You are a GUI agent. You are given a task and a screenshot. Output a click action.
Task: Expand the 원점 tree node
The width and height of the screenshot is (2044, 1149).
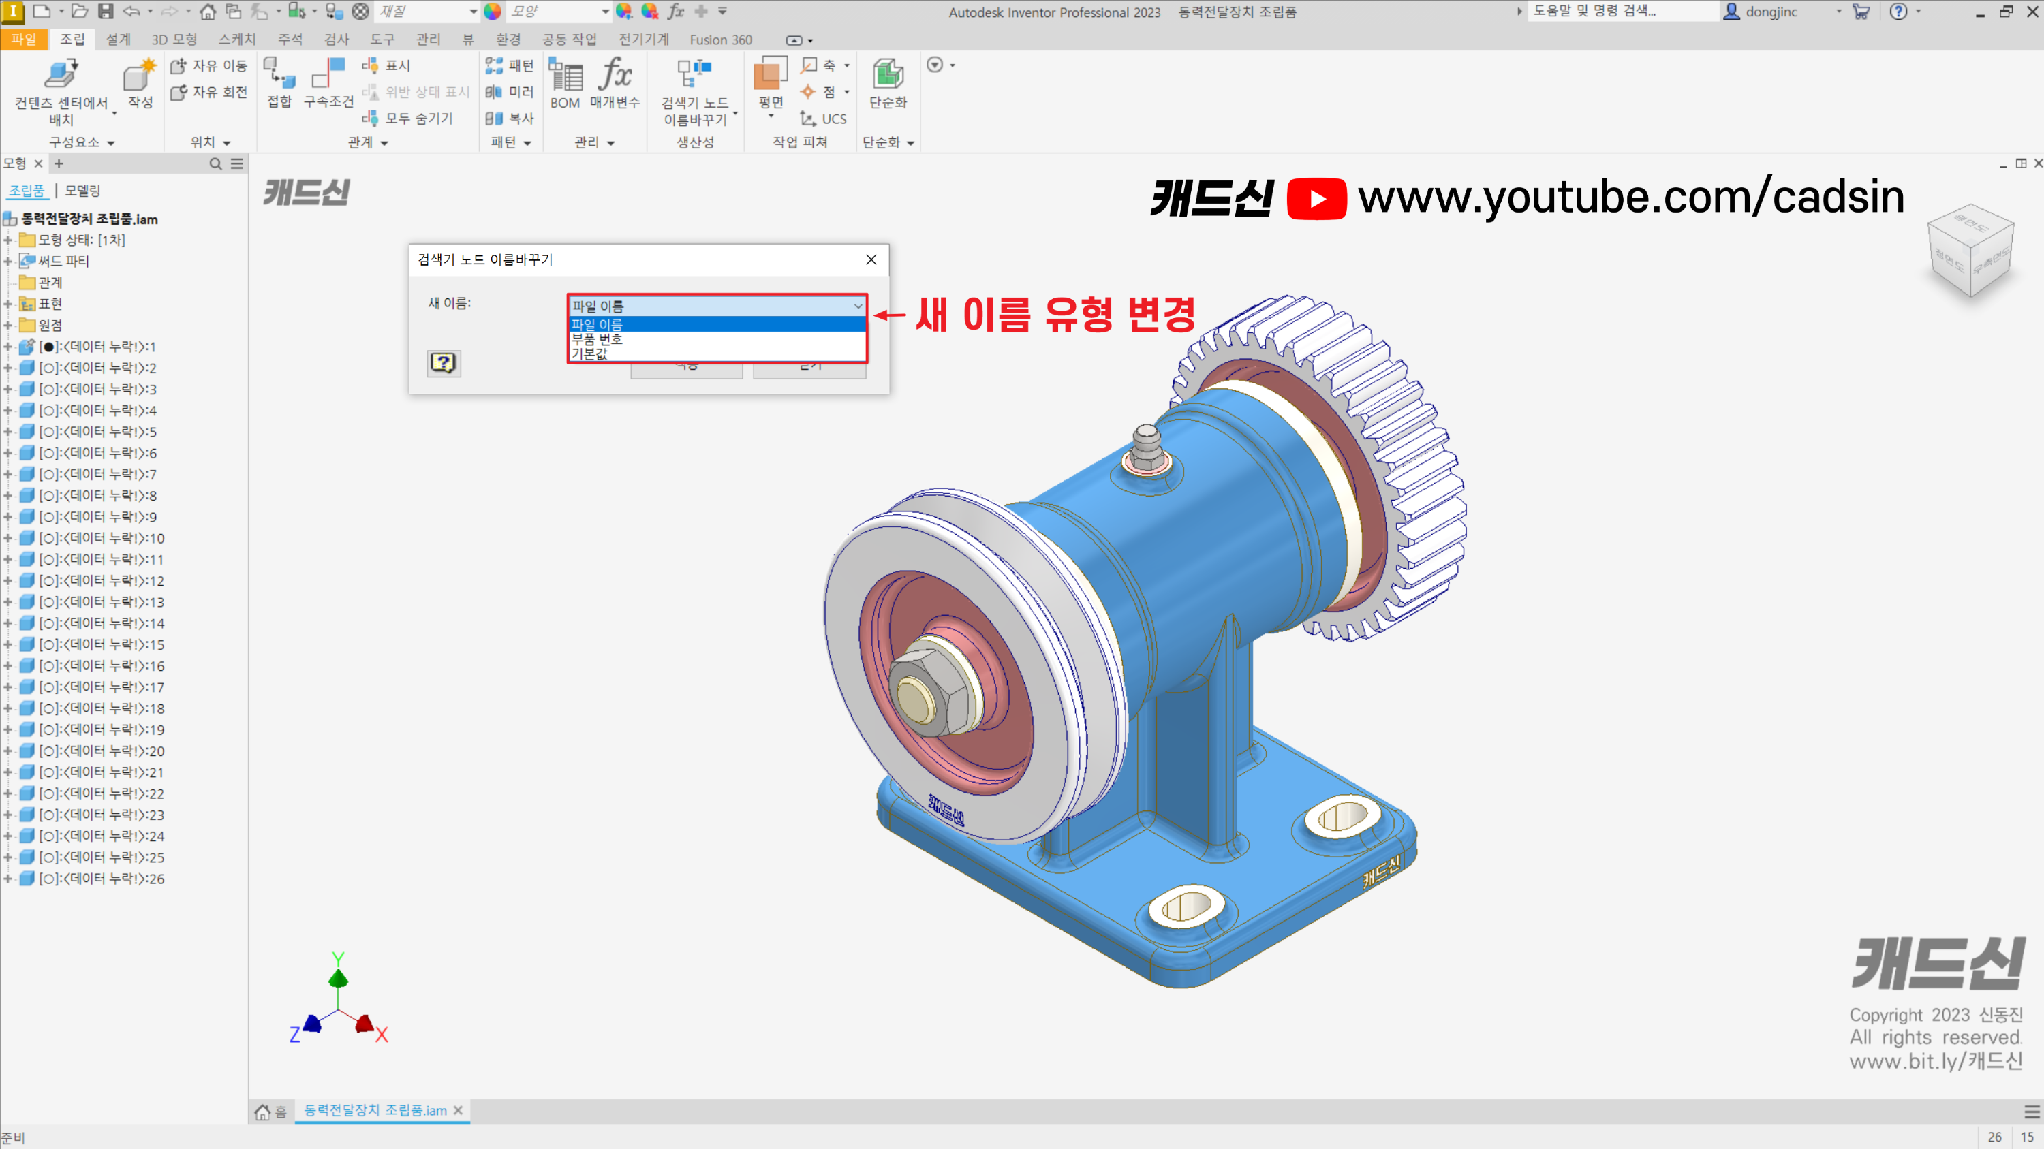[8, 325]
